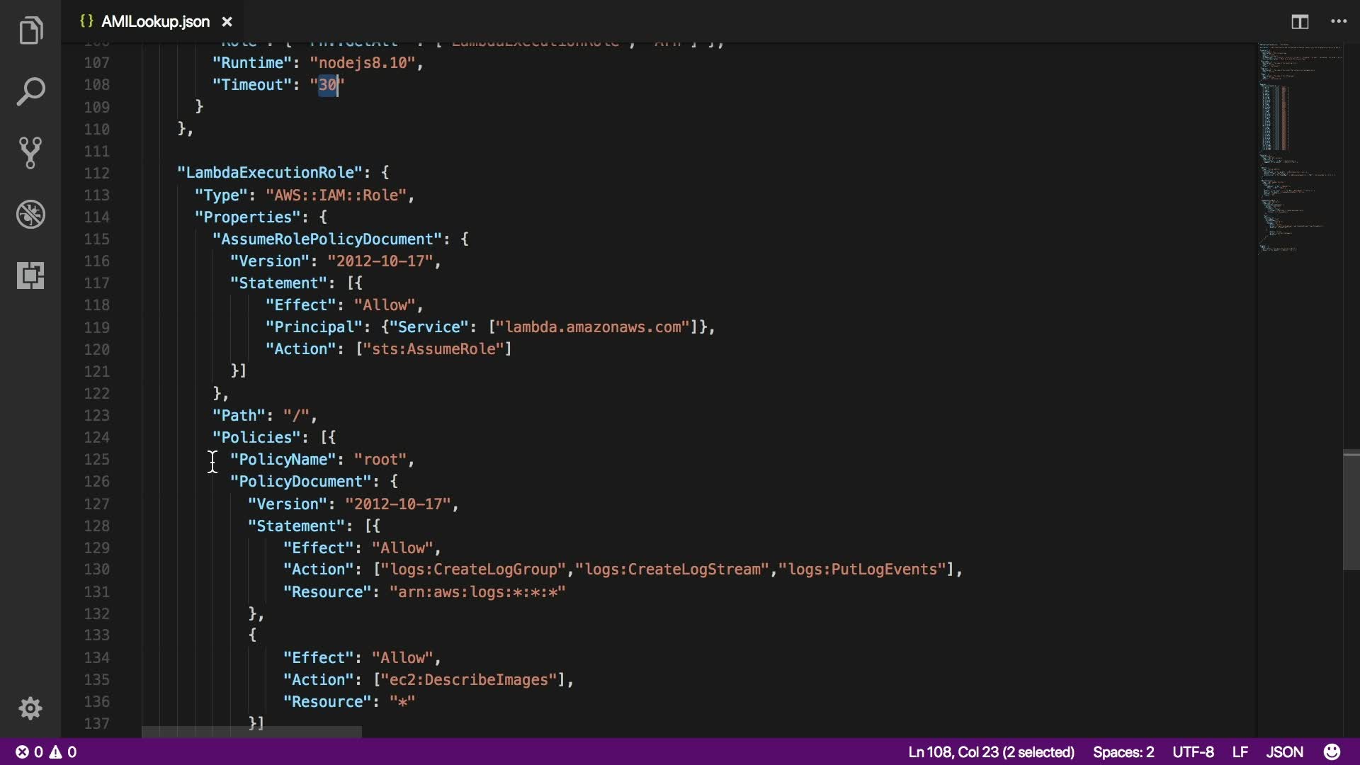Image resolution: width=1360 pixels, height=765 pixels.
Task: Click the vertical scrollbar thumb
Action: coord(1351,510)
